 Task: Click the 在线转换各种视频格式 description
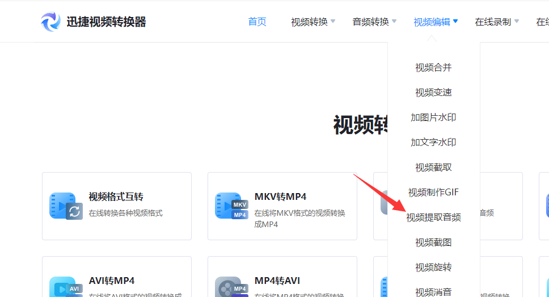tap(126, 213)
